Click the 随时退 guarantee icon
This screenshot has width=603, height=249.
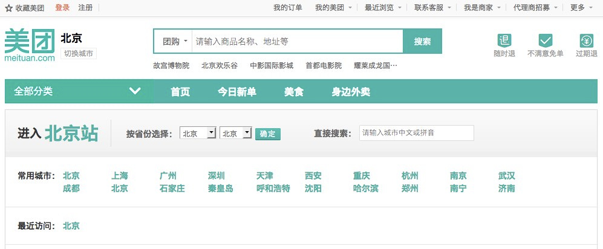tap(504, 40)
